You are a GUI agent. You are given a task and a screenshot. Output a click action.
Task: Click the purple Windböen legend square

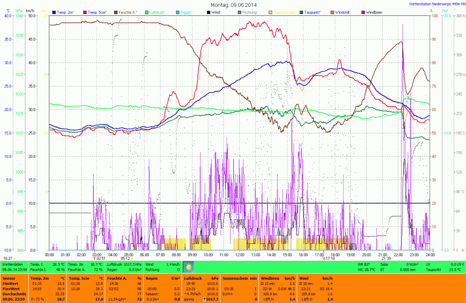coord(363,12)
